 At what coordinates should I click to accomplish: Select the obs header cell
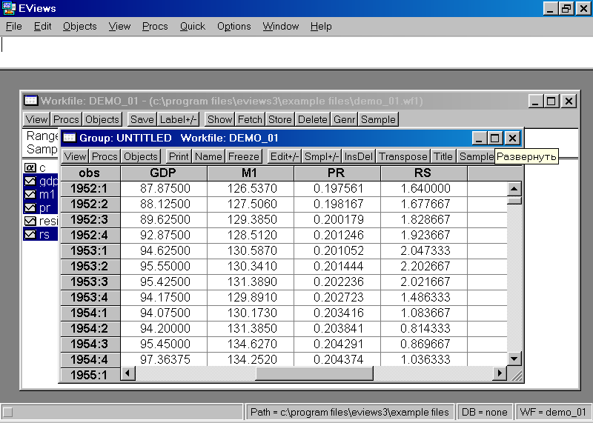pyautogui.click(x=90, y=173)
